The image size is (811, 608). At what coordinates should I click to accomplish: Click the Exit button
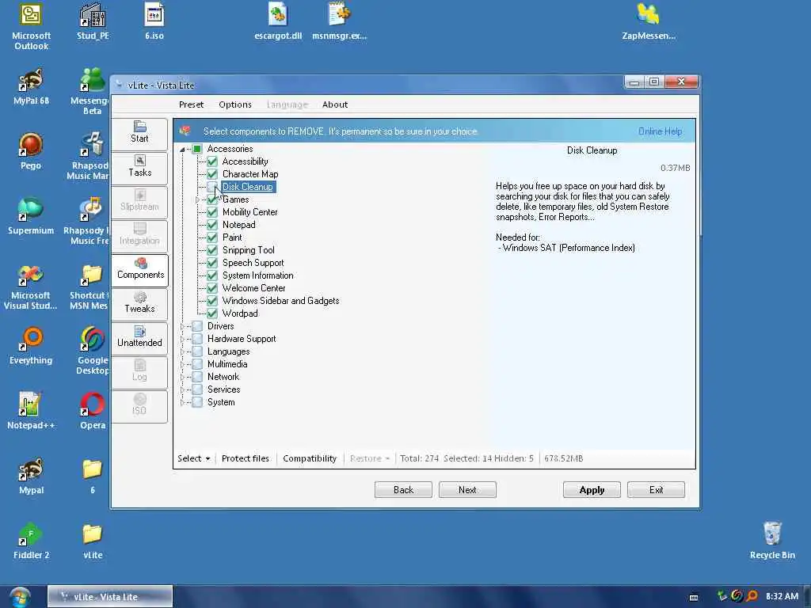tap(656, 489)
